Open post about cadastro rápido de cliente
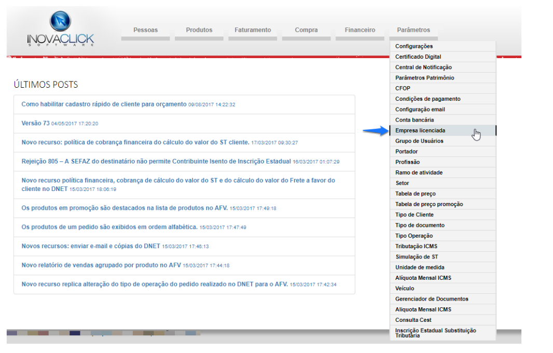 (x=104, y=104)
